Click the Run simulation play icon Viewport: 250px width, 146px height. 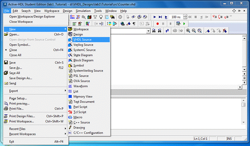click(155, 17)
